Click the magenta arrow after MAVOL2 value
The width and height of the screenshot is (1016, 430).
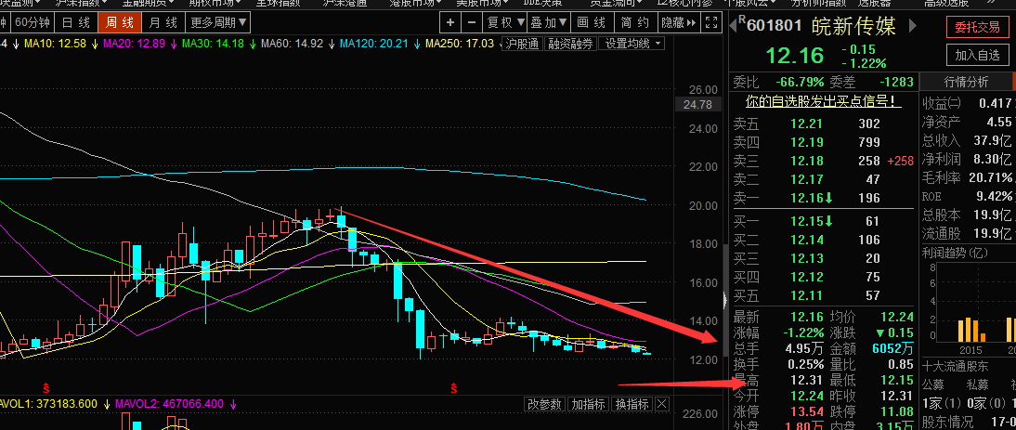coord(233,404)
